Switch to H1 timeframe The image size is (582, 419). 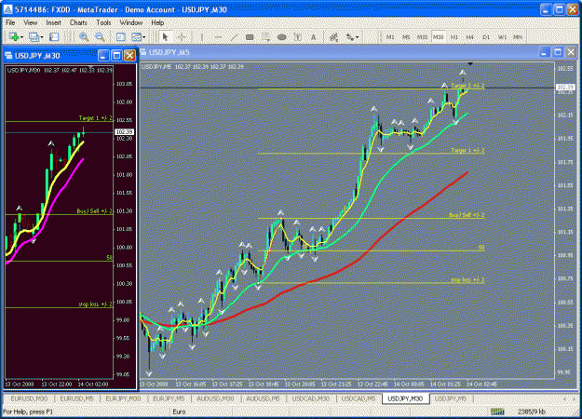[453, 37]
